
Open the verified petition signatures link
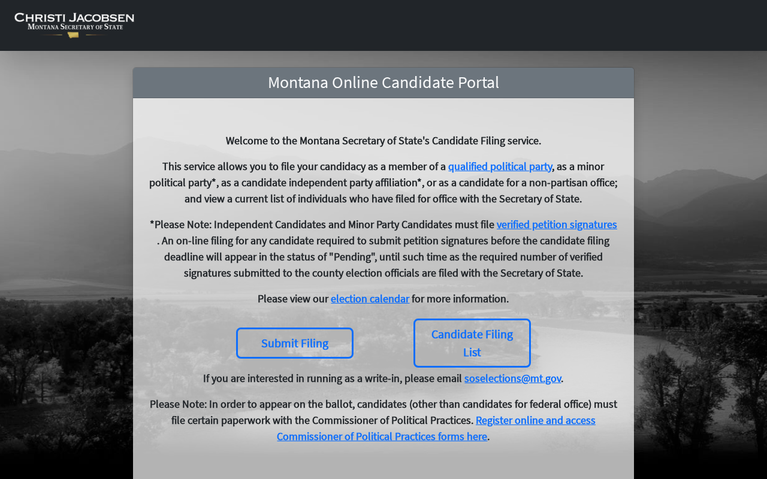tap(556, 225)
